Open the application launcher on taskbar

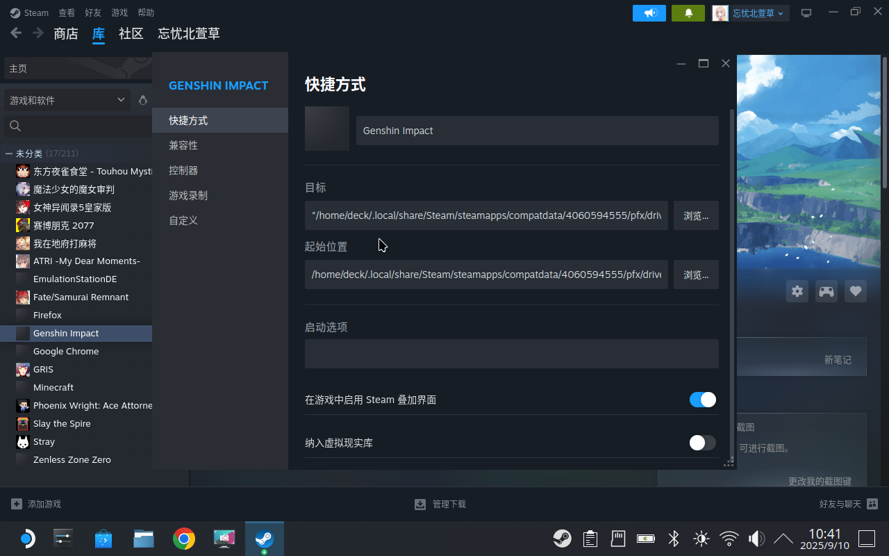[26, 539]
